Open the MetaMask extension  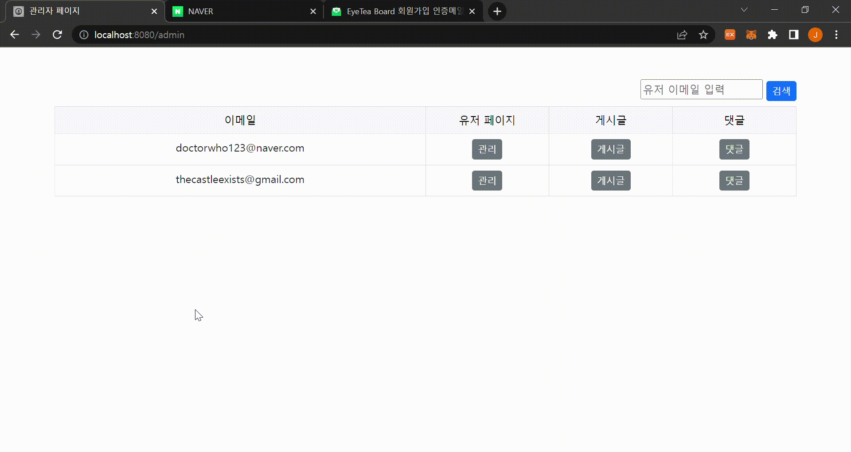point(751,35)
